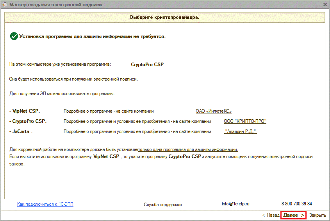Click the Служба поддержки label

164,205
